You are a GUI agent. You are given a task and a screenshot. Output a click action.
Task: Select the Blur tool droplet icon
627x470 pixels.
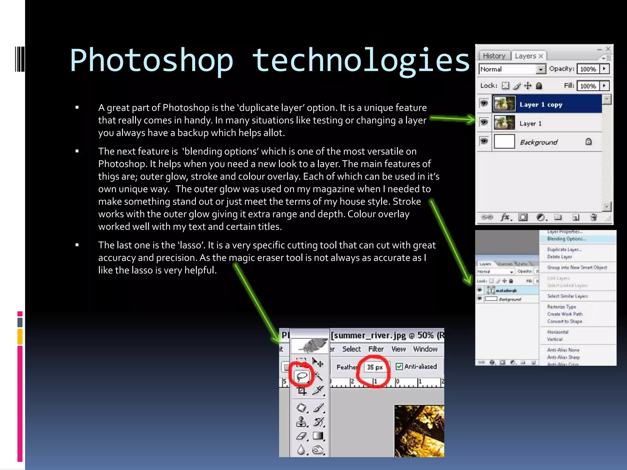(x=301, y=449)
